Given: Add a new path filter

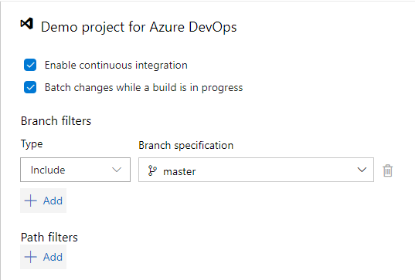Looking at the screenshot, I should 43,257.
